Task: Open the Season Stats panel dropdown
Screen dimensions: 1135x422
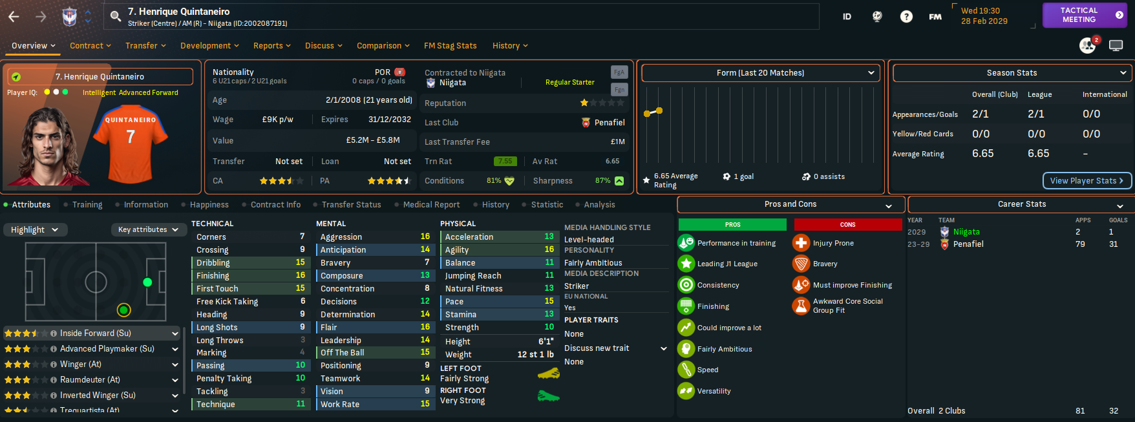Action: [1012, 73]
